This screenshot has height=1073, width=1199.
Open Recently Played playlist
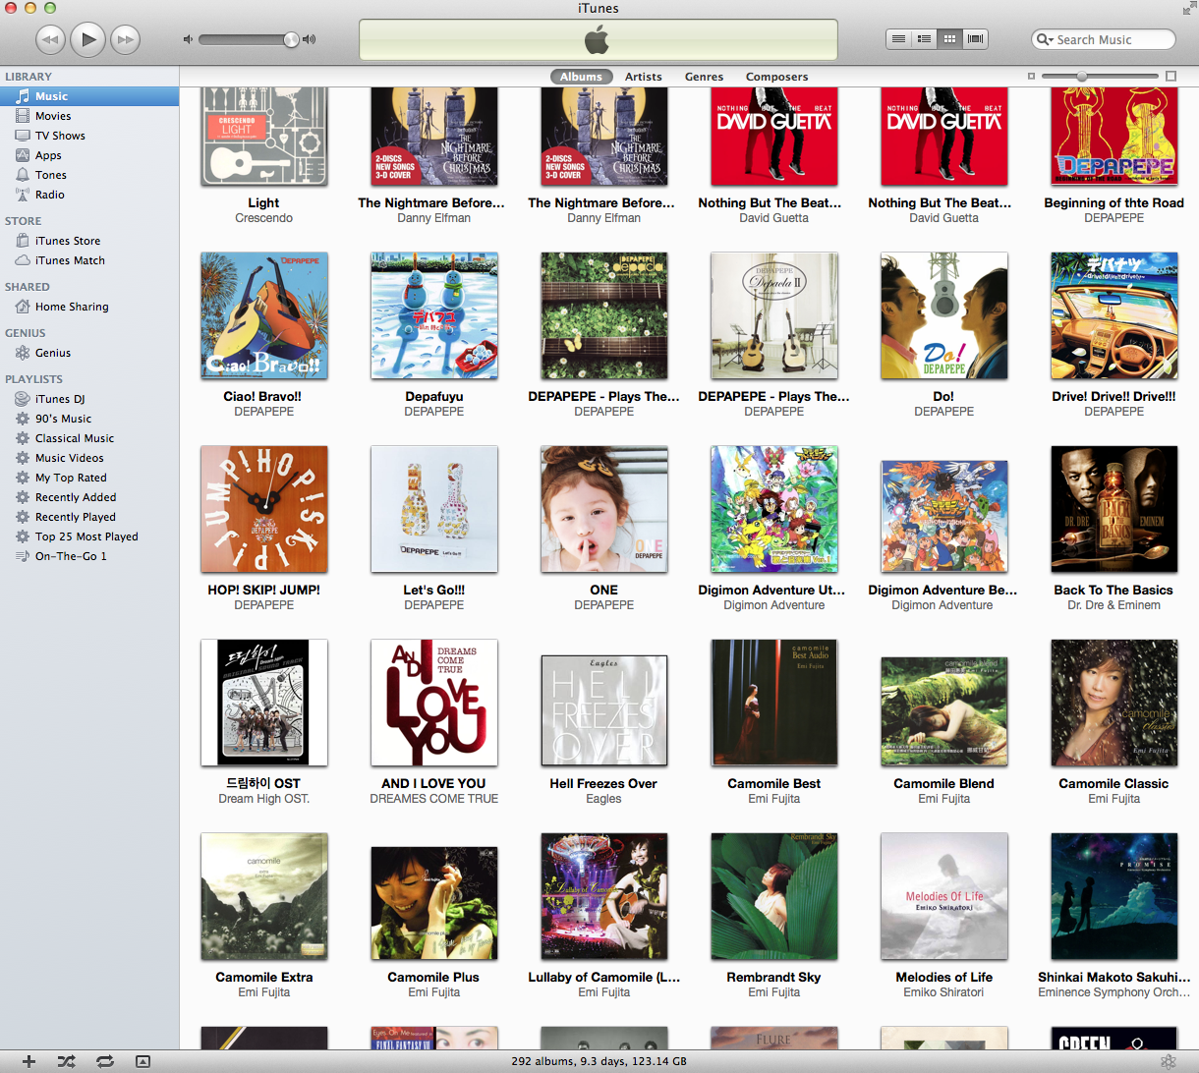click(89, 517)
